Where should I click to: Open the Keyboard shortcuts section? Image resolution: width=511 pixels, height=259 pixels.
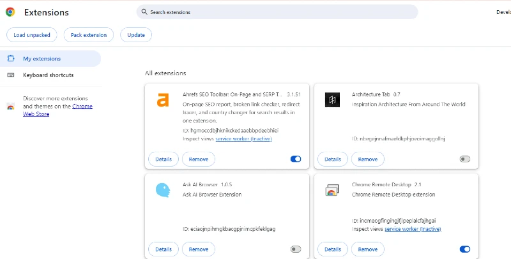50,75
